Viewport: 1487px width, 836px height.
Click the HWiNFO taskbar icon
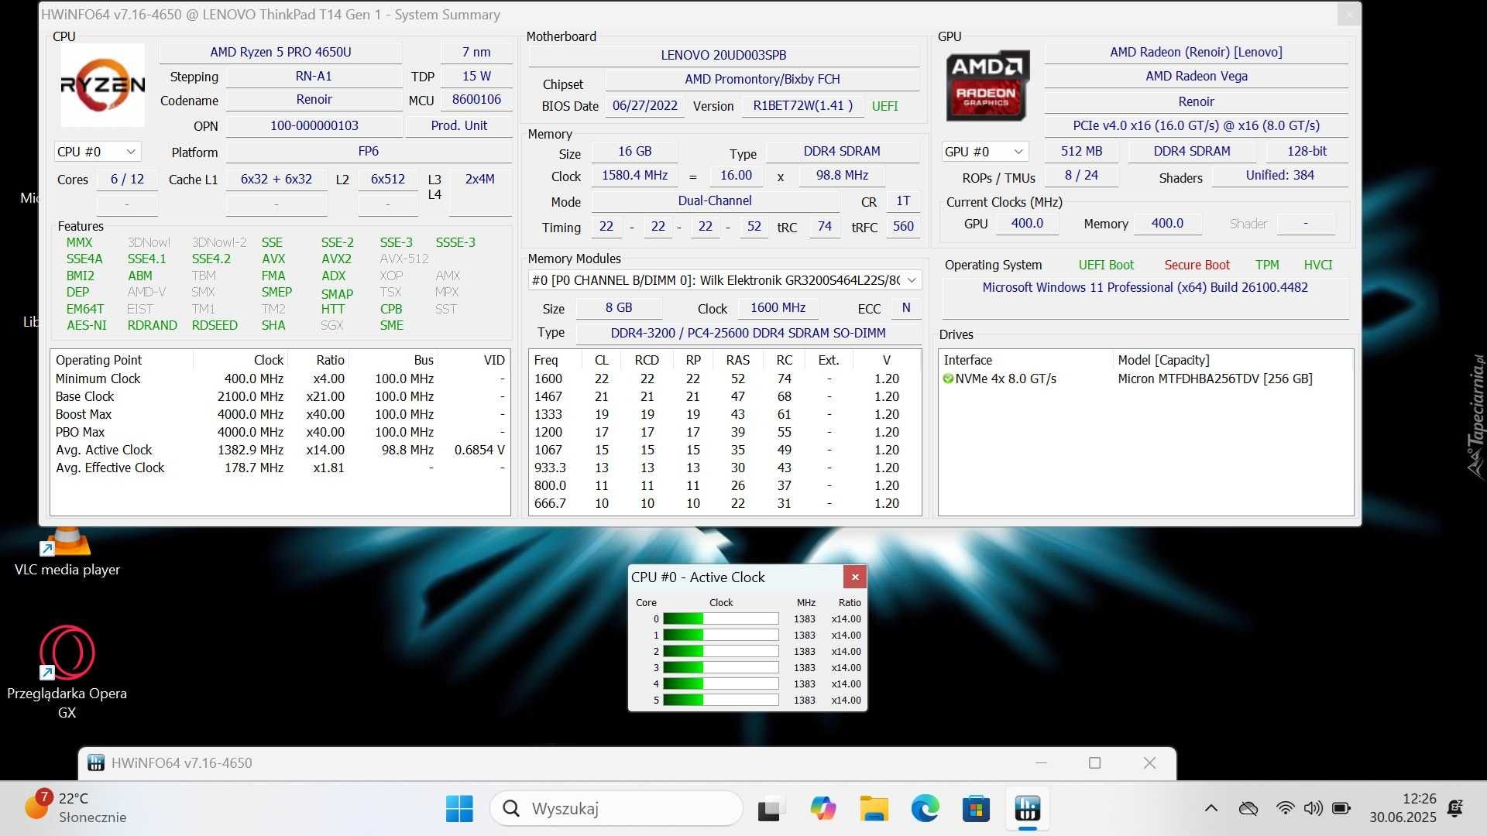(1028, 808)
